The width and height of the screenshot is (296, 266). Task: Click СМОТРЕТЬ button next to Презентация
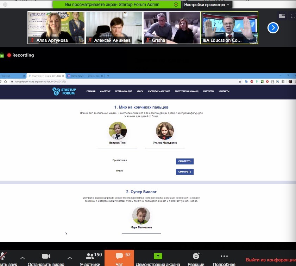click(185, 162)
